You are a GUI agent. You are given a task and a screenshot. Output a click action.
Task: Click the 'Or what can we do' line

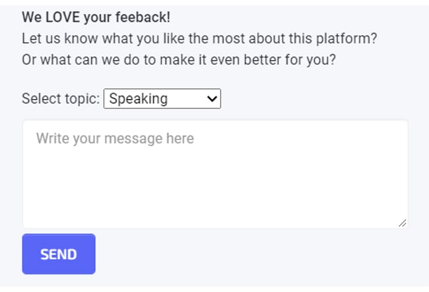point(179,59)
